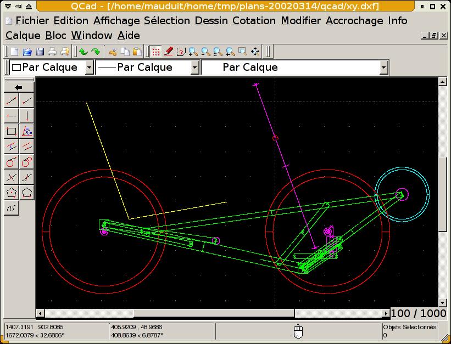Undo the last action with the green left arrow

pos(83,52)
